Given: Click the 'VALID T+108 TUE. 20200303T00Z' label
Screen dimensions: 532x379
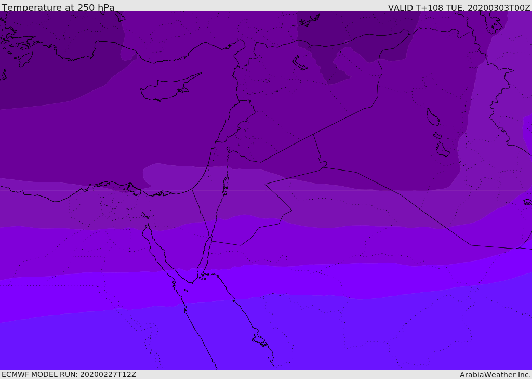Looking at the screenshot, I should pos(459,7).
